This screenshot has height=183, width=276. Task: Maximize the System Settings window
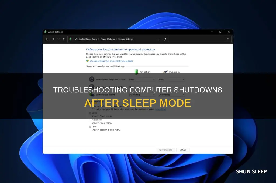coord(220,32)
